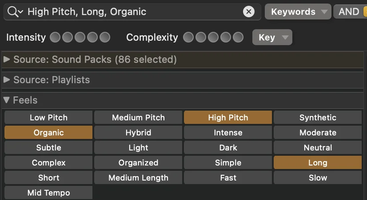Toggle the Low Pitch feel tag
The height and width of the screenshot is (200, 367).
coord(48,118)
